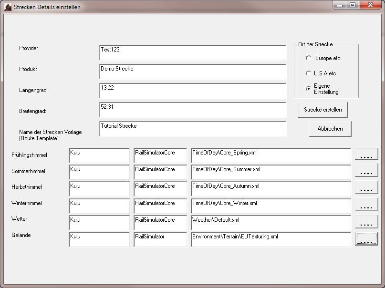
Task: Click Herbsthimmel provider field Kuju
Action: pos(99,189)
